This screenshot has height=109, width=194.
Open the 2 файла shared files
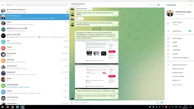[175, 46]
